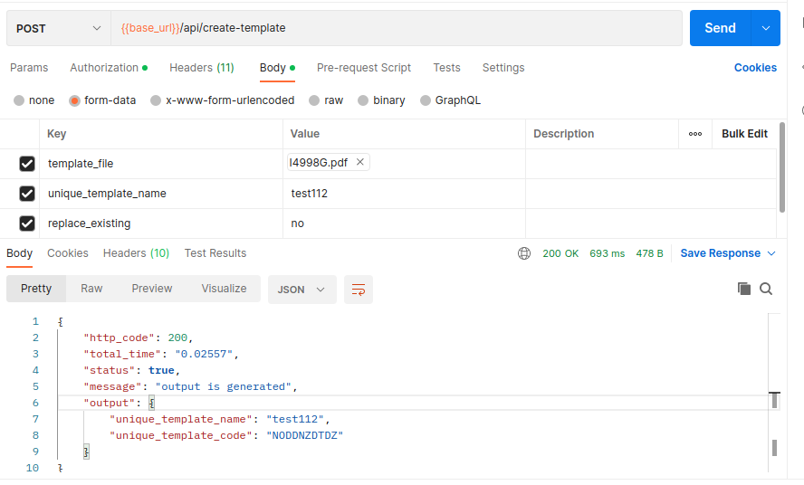Switch to Preview response view
Viewport: 804px width, 485px height.
tap(152, 289)
